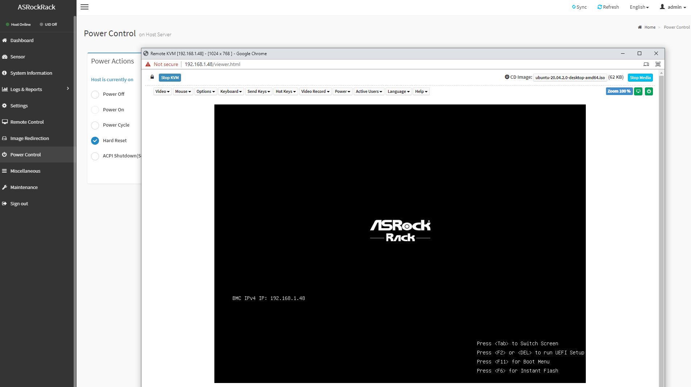Screen dimensions: 691x387
Task: Click the sidebar vertical scrollbar
Action: coord(75,201)
